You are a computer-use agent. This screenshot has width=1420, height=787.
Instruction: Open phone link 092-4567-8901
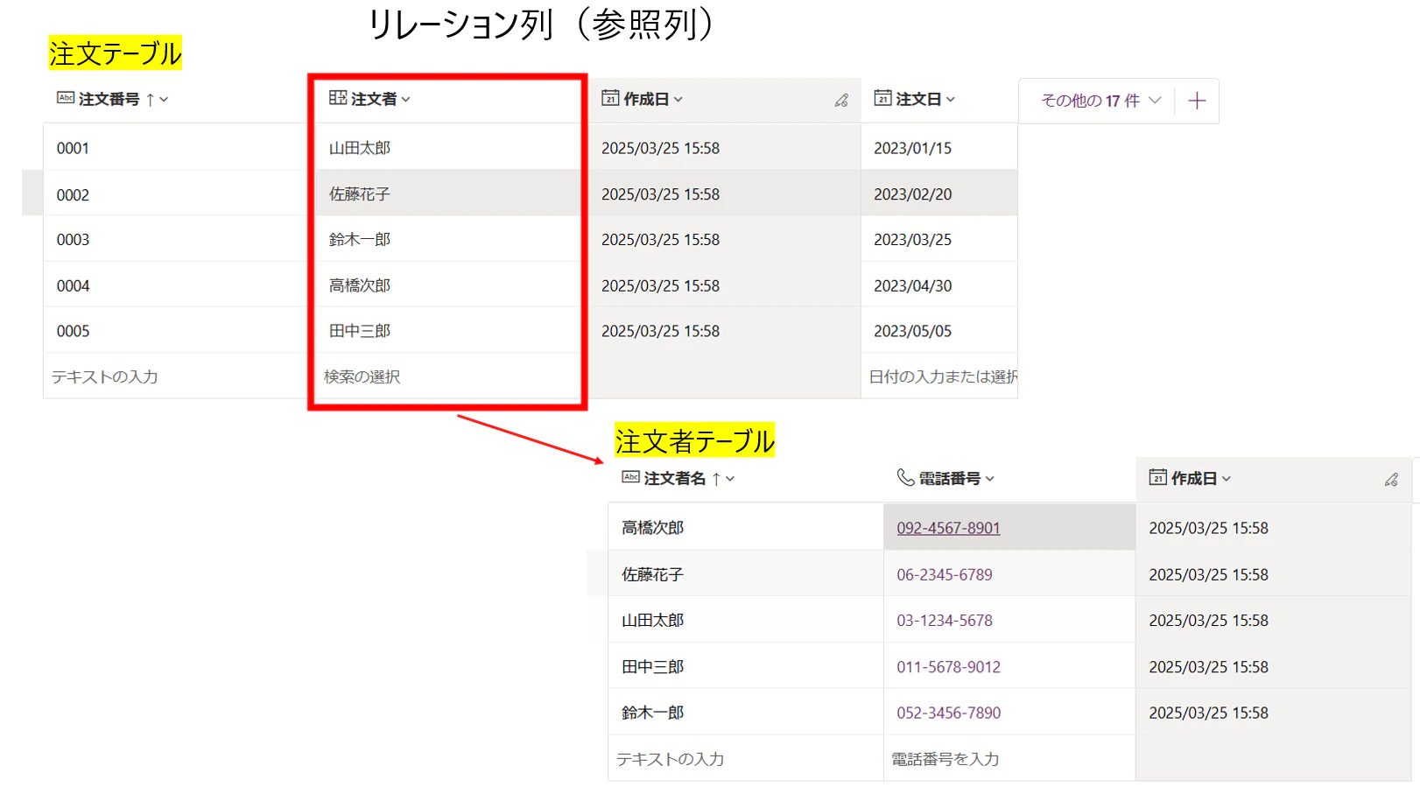tap(948, 528)
